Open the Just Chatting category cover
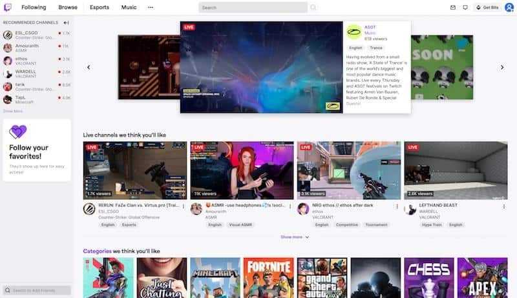 point(162,278)
